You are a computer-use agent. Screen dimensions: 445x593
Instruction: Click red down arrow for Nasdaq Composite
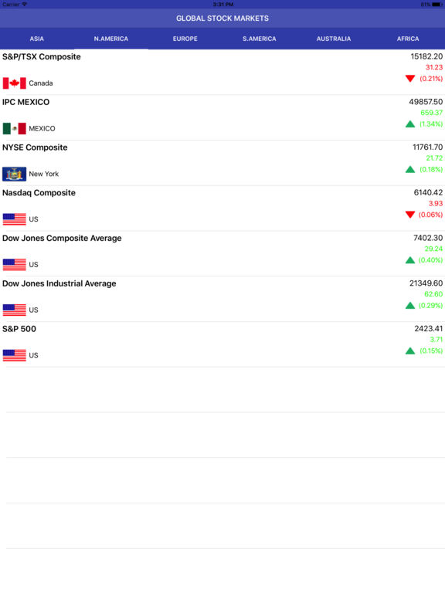point(410,215)
